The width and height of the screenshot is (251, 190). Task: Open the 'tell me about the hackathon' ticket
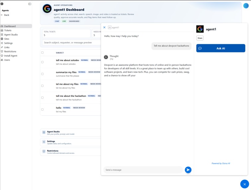pos(71,96)
